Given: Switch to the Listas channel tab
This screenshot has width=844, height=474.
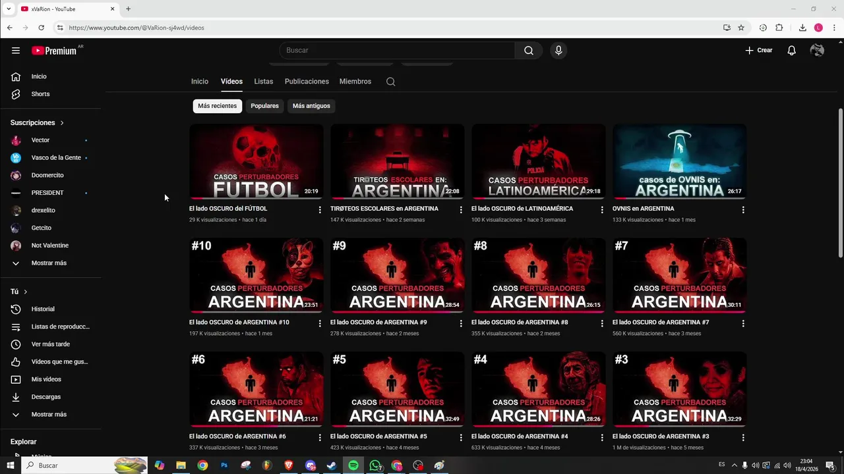Looking at the screenshot, I should pyautogui.click(x=264, y=82).
